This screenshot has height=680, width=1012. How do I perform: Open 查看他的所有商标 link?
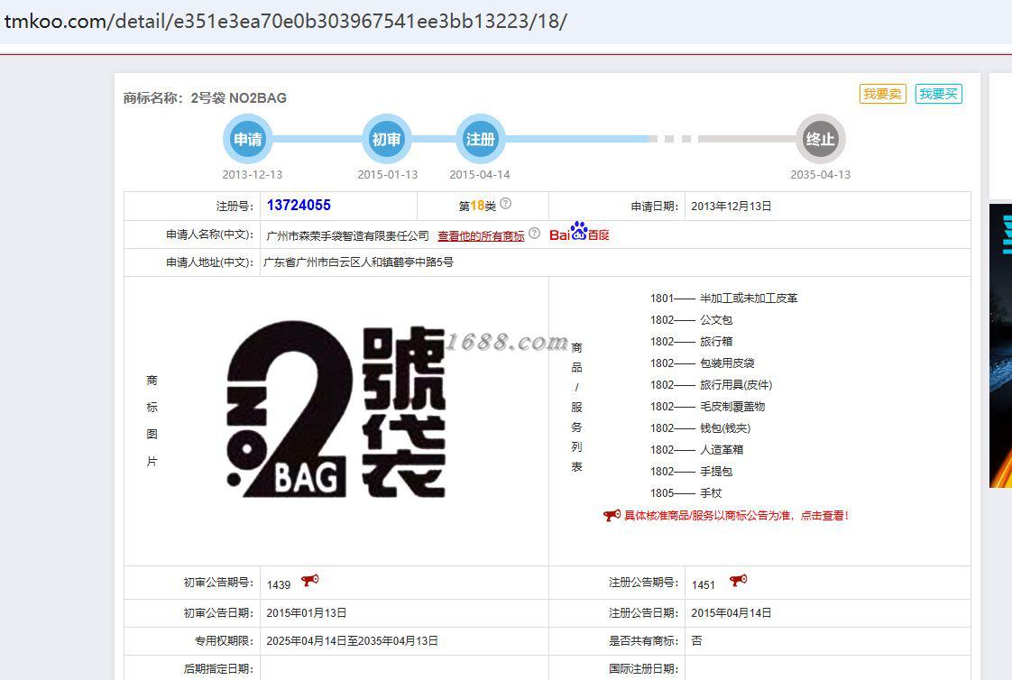[481, 236]
